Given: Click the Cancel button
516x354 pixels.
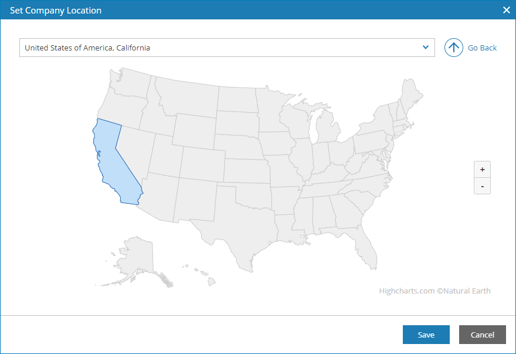Looking at the screenshot, I should coord(482,335).
